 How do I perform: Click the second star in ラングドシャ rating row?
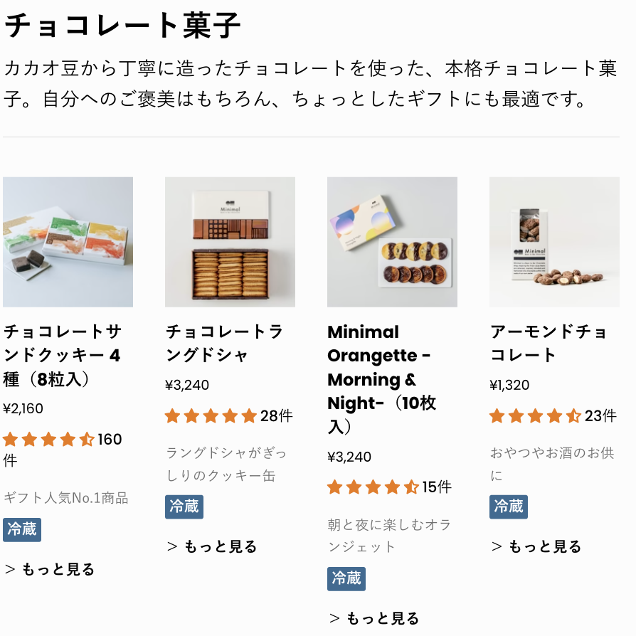[191, 415]
